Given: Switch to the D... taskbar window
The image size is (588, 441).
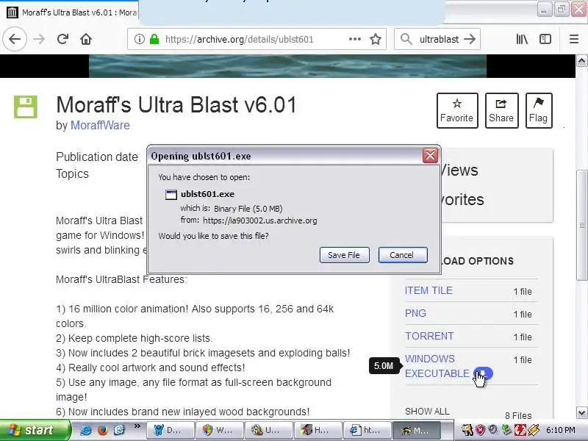Looking at the screenshot, I should click(170, 430).
